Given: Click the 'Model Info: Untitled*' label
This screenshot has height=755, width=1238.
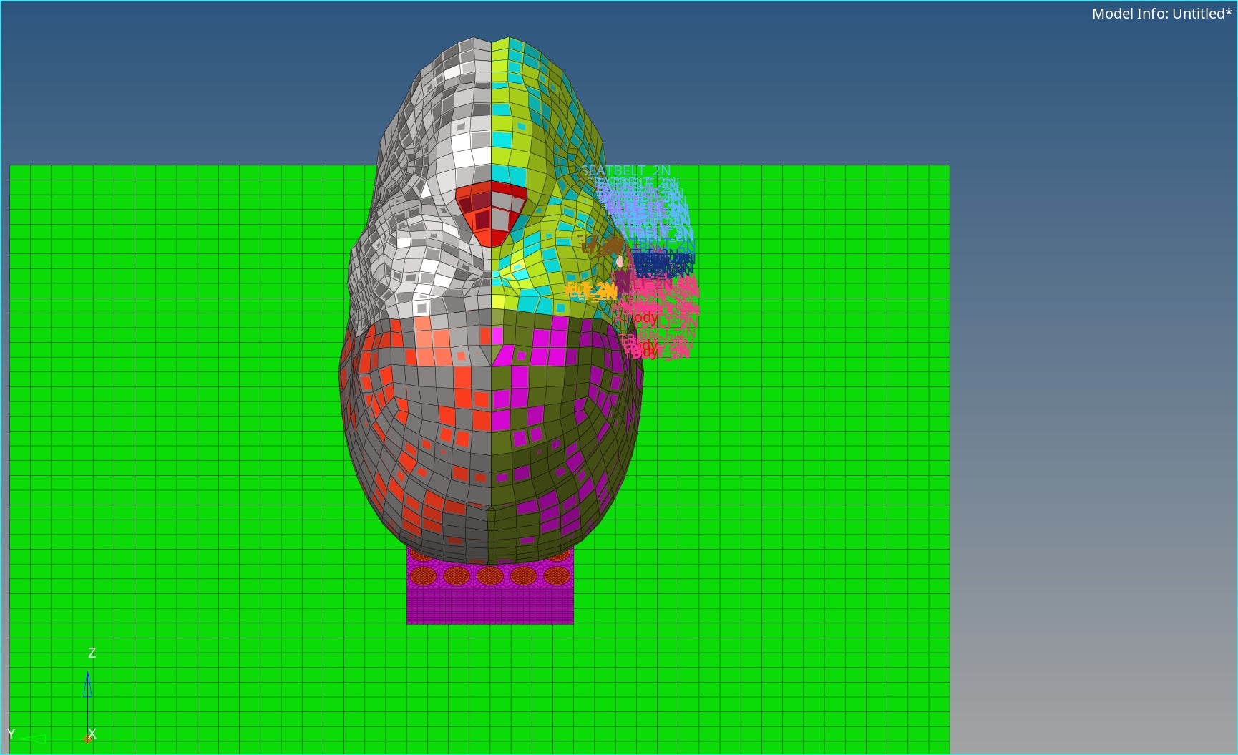Looking at the screenshot, I should tap(1162, 14).
